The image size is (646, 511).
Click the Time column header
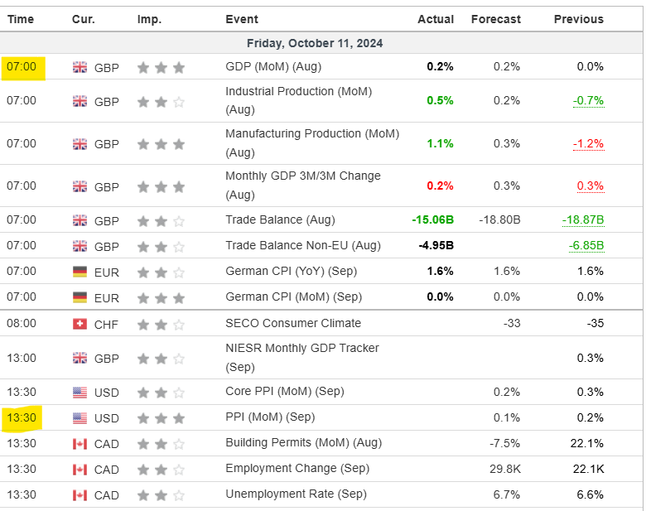click(x=21, y=19)
